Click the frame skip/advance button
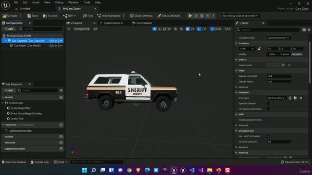Viewport: 312px width, 175px height. coord(196,16)
